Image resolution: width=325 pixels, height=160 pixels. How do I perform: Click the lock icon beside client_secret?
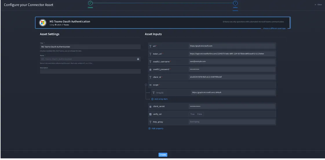[150, 106]
